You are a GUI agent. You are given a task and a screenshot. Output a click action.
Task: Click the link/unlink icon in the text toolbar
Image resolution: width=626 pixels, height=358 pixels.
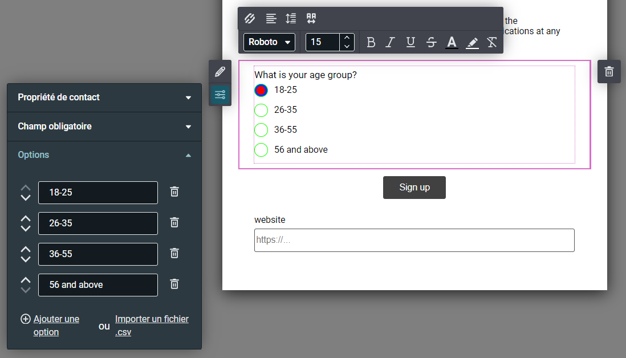250,18
